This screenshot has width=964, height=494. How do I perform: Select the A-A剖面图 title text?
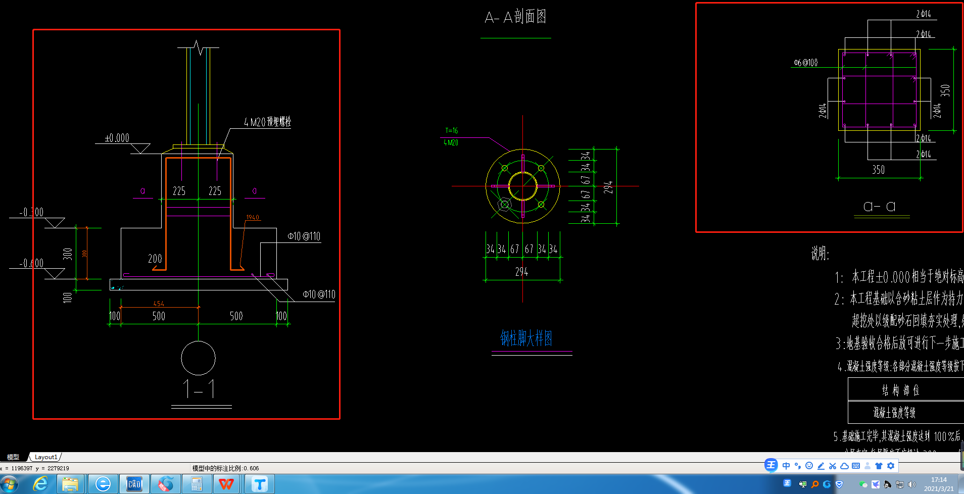click(x=515, y=17)
